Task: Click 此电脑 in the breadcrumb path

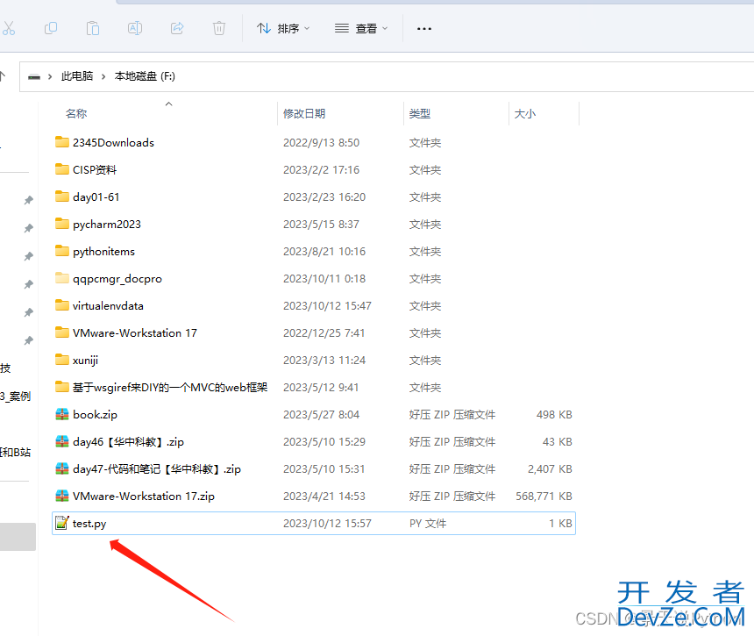Action: click(x=77, y=76)
